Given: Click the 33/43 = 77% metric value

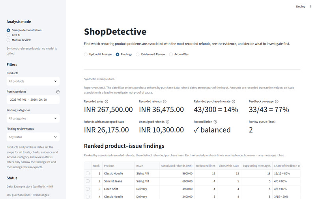Looking at the screenshot, I should coord(269,110).
